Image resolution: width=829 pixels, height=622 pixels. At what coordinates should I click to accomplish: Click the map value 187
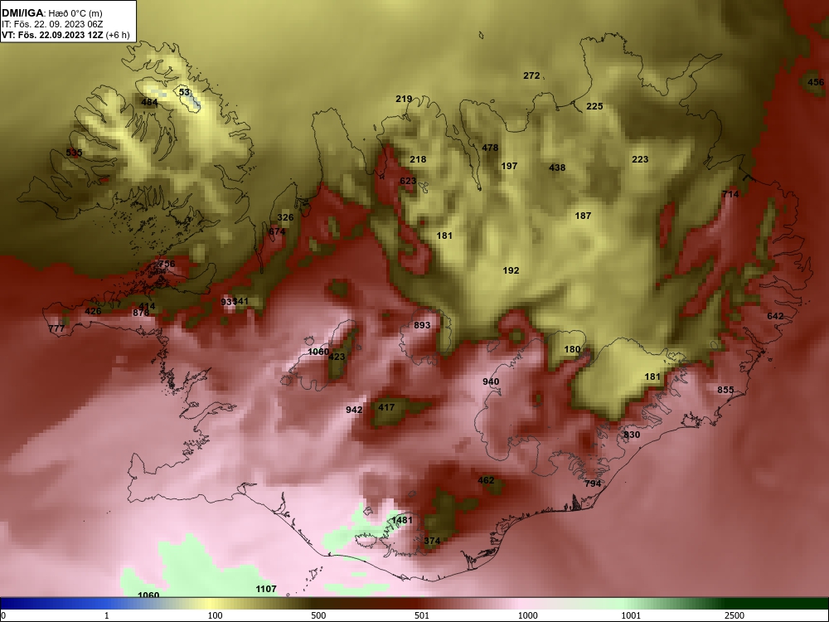point(583,216)
